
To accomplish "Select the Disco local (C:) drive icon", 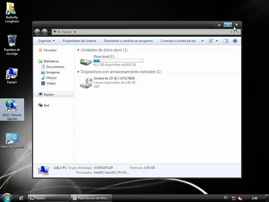I will [x=86, y=62].
